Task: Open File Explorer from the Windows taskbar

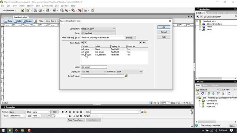Action: click(23, 130)
